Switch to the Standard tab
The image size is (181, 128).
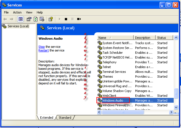point(65,118)
